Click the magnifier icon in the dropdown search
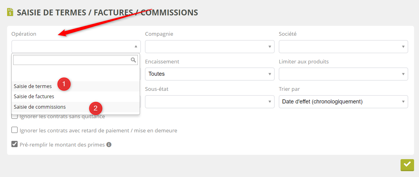The image size is (419, 177). [x=133, y=60]
